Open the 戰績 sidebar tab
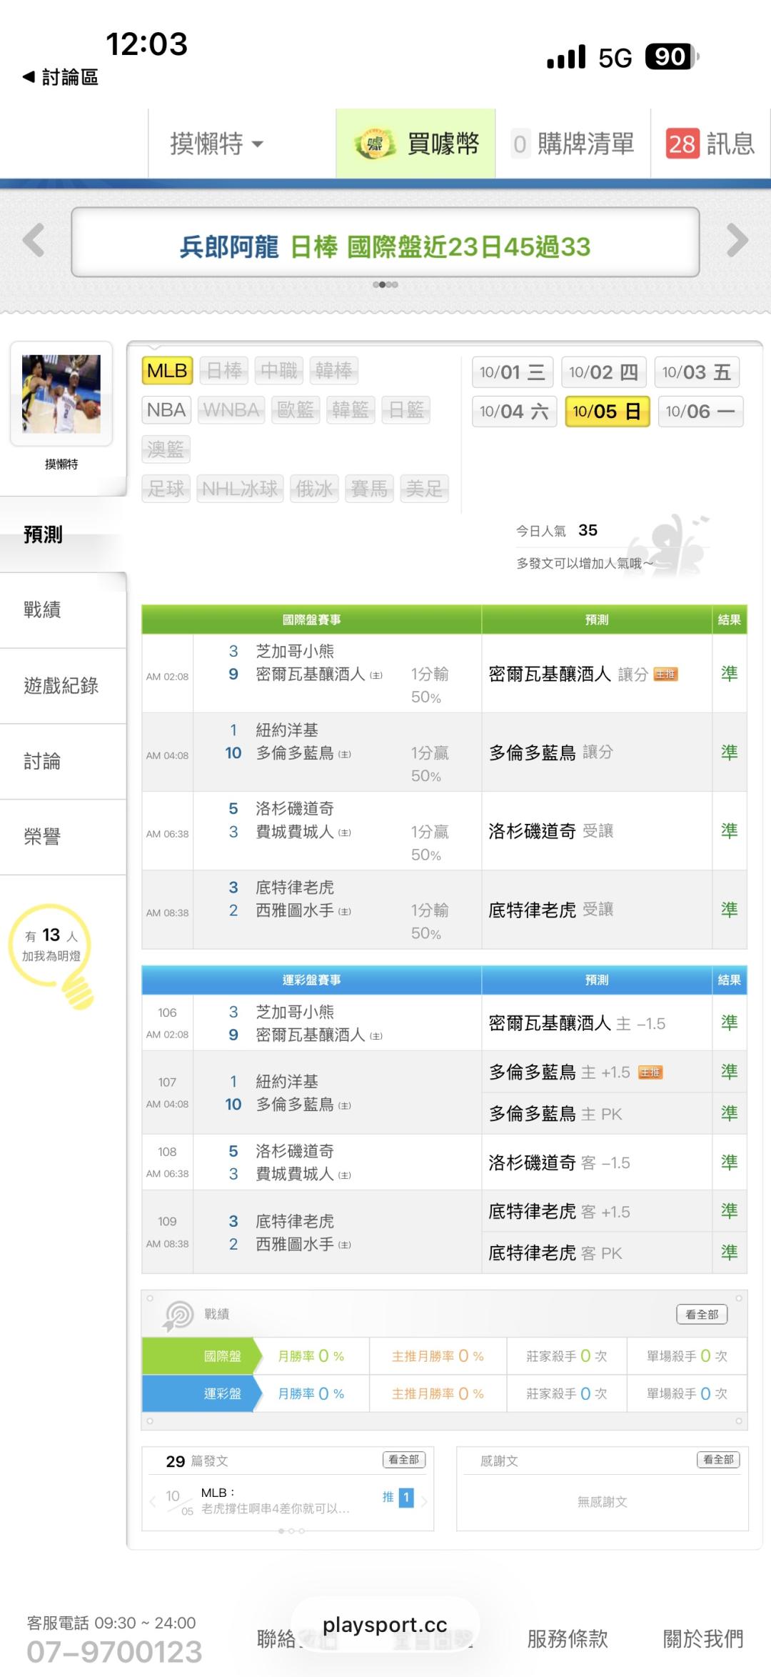 (x=43, y=609)
